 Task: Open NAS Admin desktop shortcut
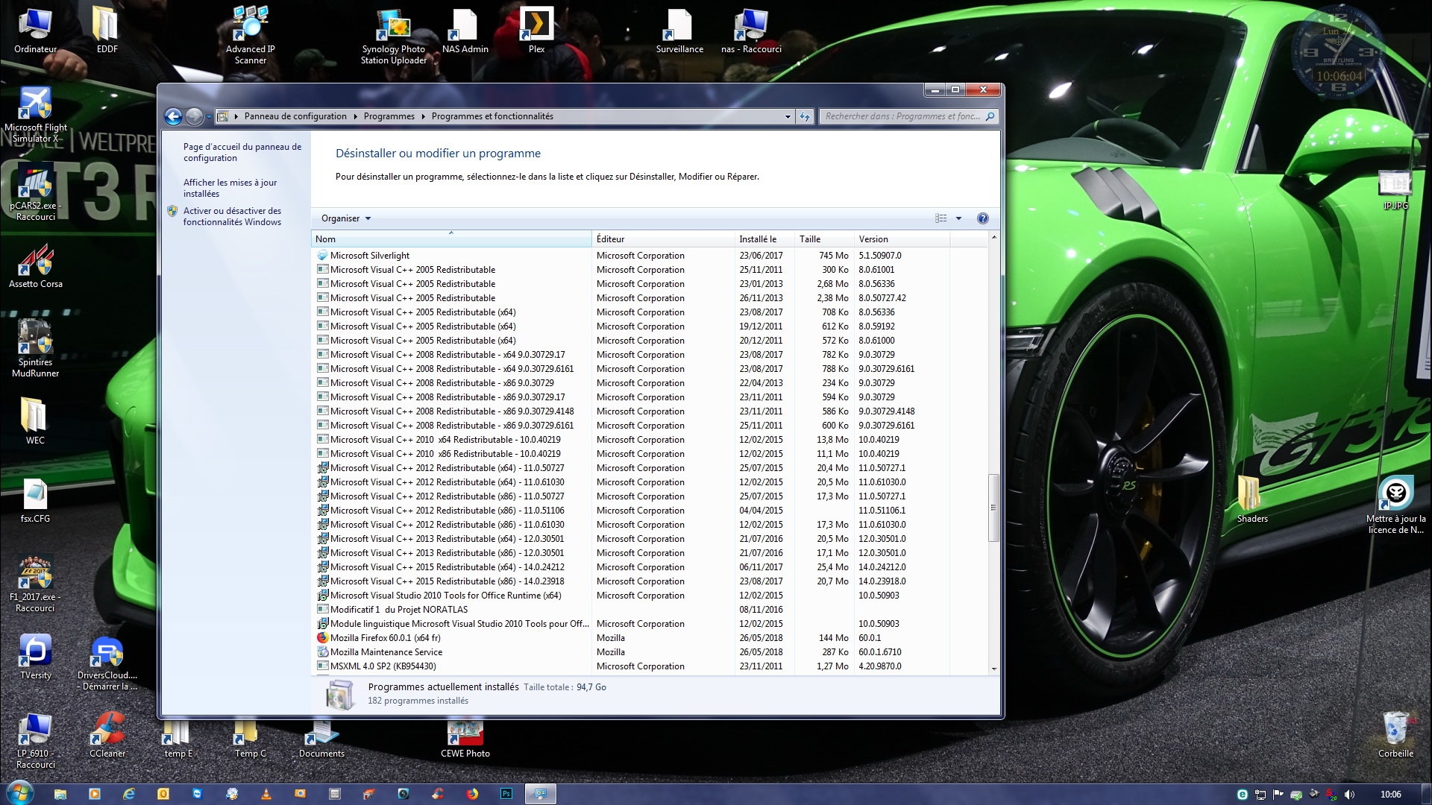click(465, 31)
